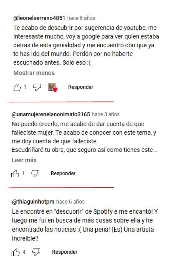
Task: Click the creator heart avatar badge
Action: (x=52, y=87)
